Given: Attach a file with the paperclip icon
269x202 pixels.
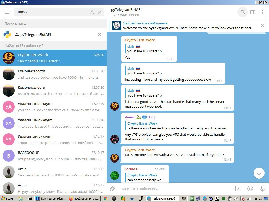Looking at the screenshot, I should (113, 189).
